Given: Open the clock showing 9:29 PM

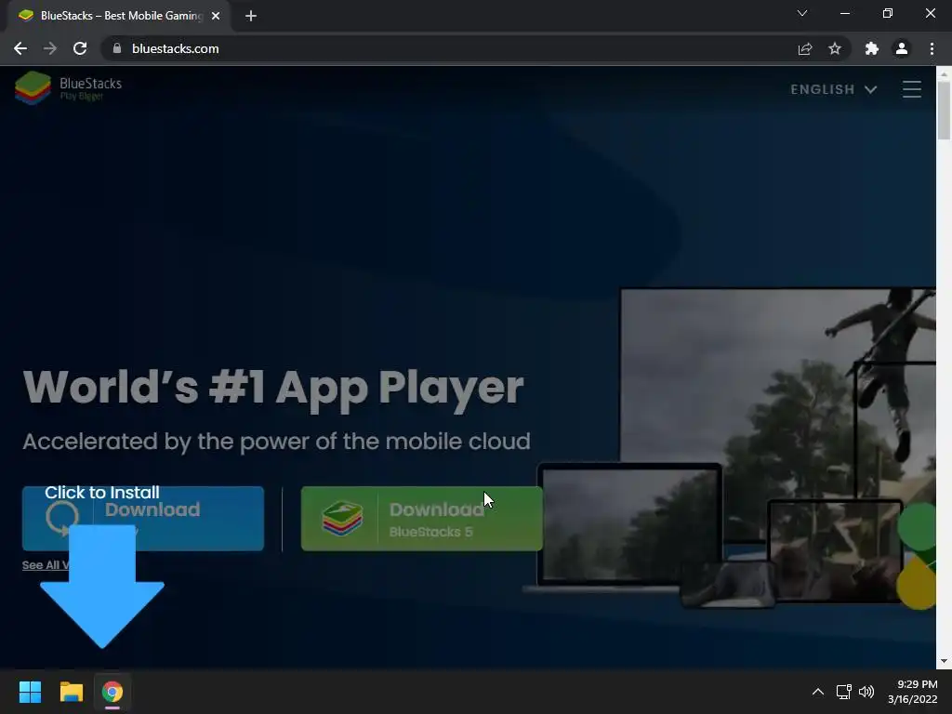Looking at the screenshot, I should [913, 692].
